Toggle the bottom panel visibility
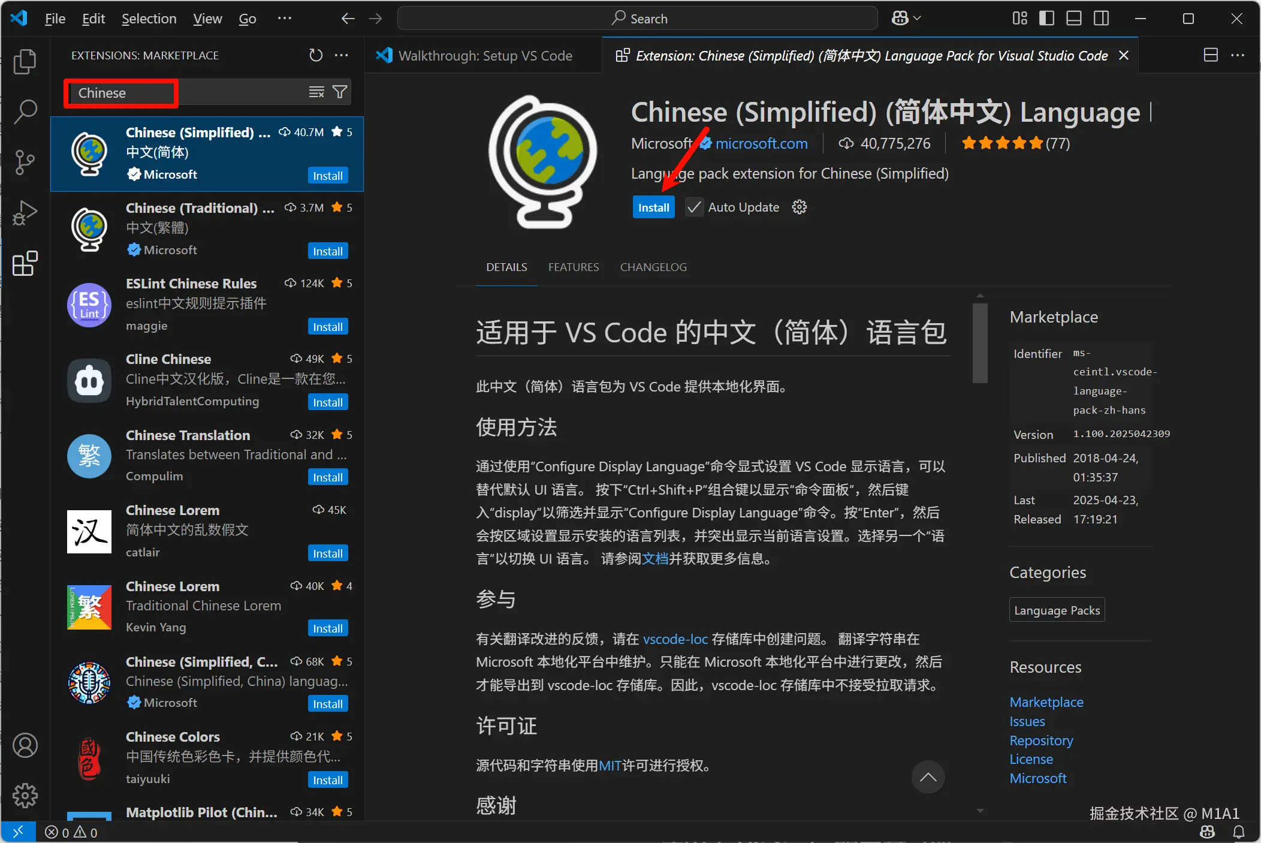The height and width of the screenshot is (843, 1261). coord(1073,19)
